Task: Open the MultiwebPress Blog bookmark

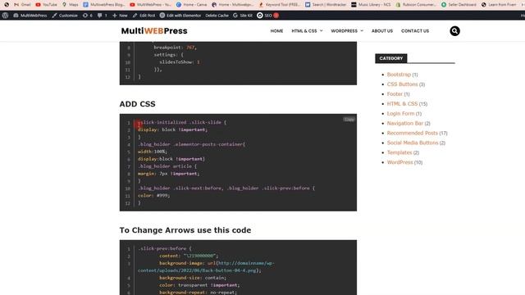Action: [x=104, y=5]
